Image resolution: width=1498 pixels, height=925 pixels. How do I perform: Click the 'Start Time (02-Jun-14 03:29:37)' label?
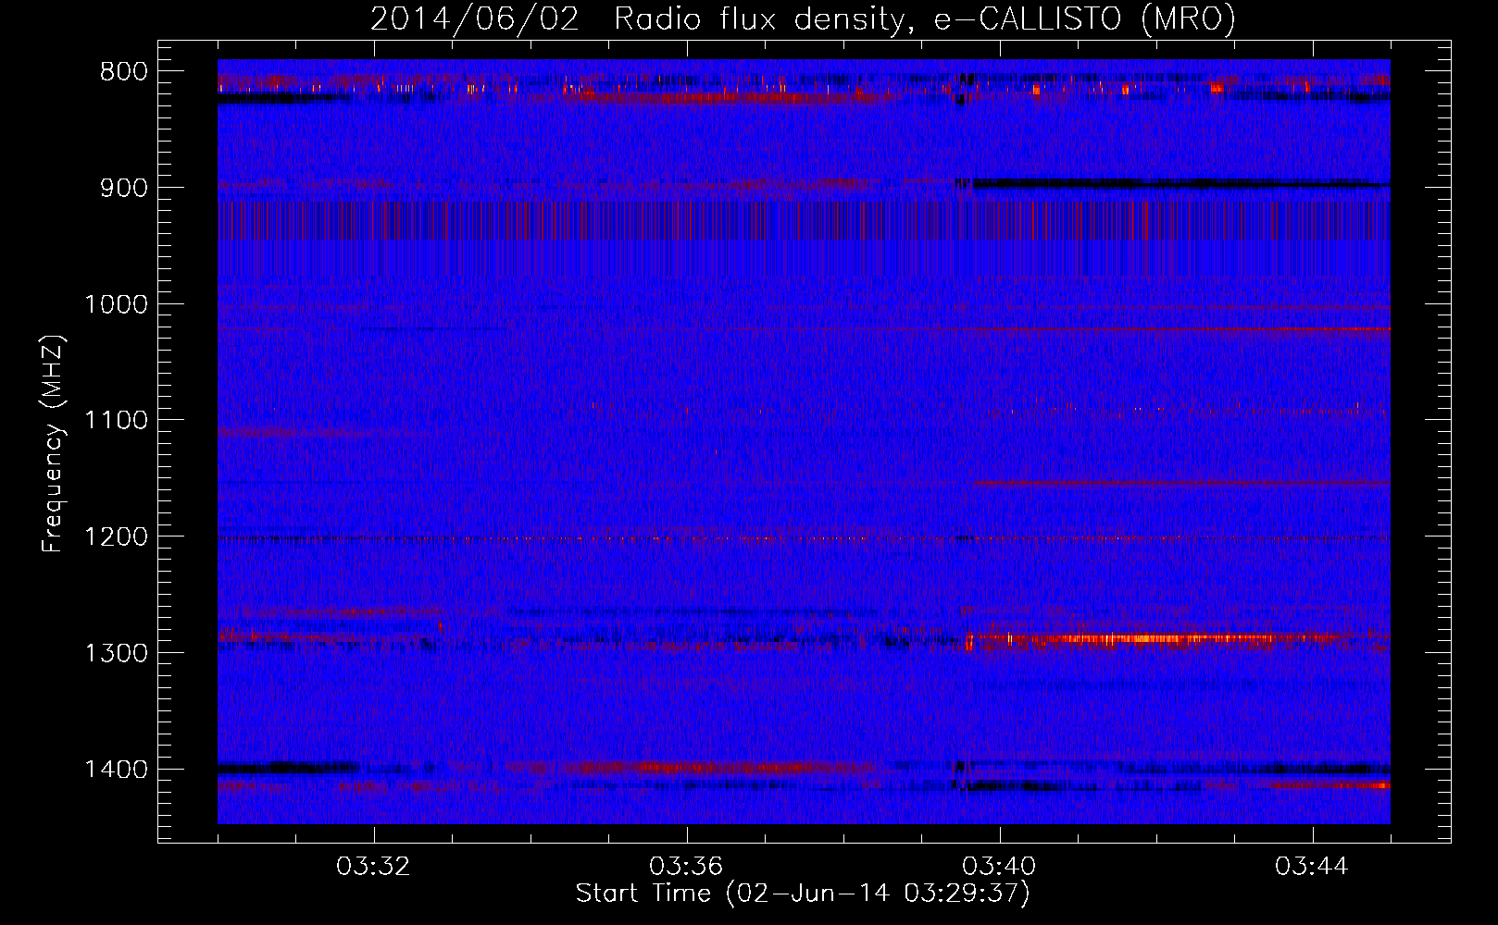[x=803, y=894]
